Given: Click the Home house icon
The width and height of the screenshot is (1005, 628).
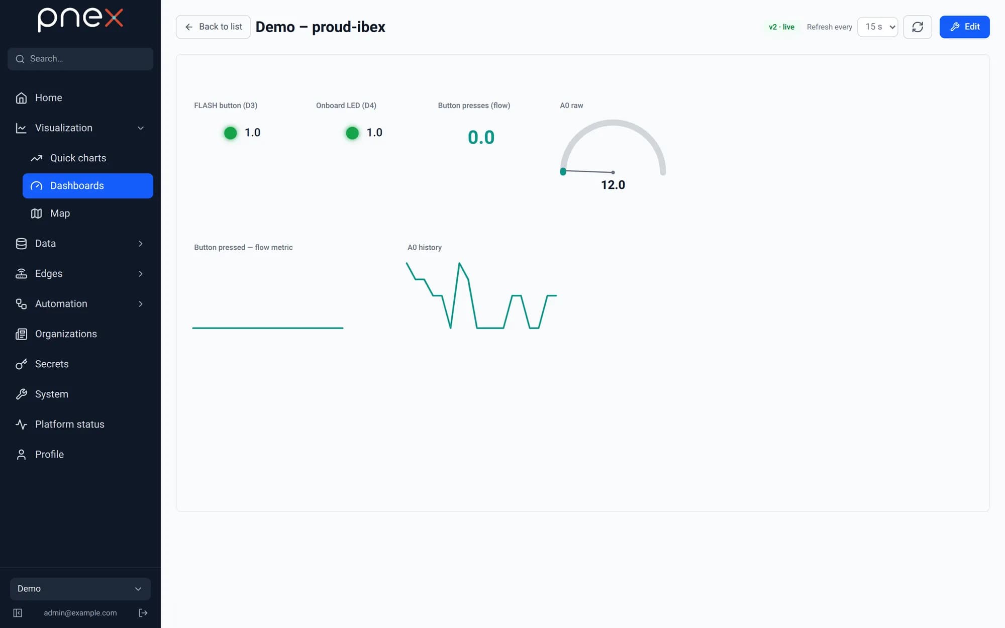Looking at the screenshot, I should [x=21, y=98].
